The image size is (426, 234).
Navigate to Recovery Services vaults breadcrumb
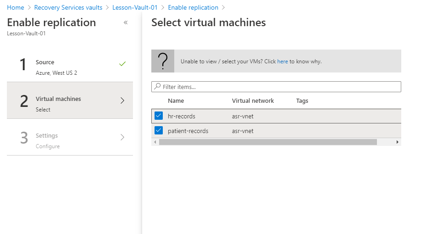click(x=68, y=8)
